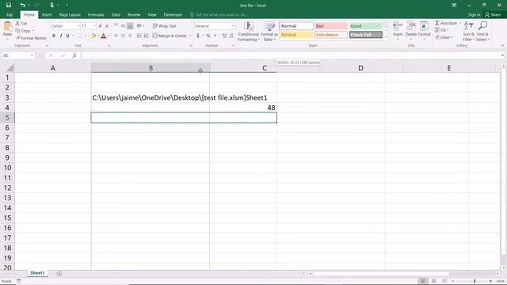507x285 pixels.
Task: Run AutoSum on the selection
Action: (x=446, y=23)
